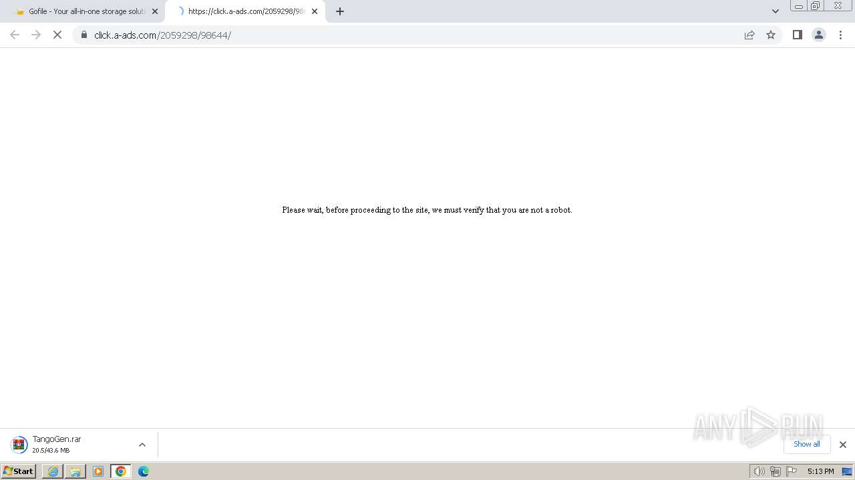The width and height of the screenshot is (855, 480).
Task: Click the robot verification message text
Action: pyautogui.click(x=427, y=210)
